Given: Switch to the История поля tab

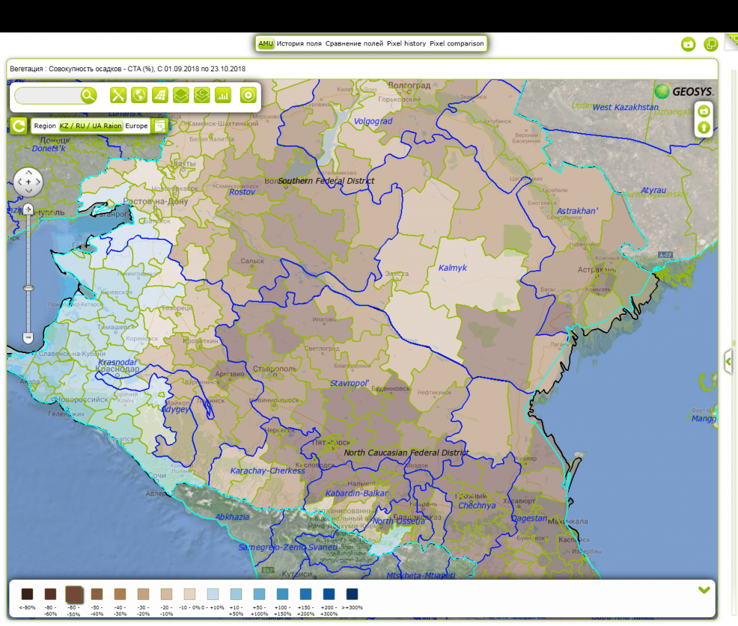Looking at the screenshot, I should (x=299, y=44).
